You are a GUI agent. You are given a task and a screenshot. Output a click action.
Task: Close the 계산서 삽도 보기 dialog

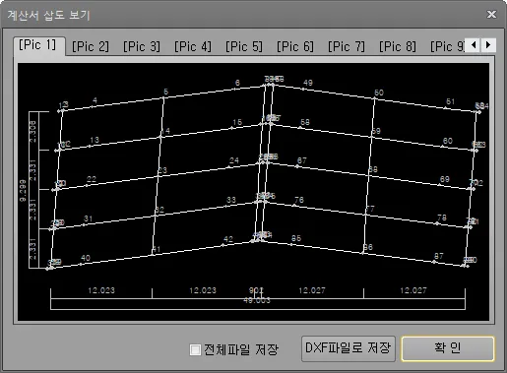[x=491, y=14]
